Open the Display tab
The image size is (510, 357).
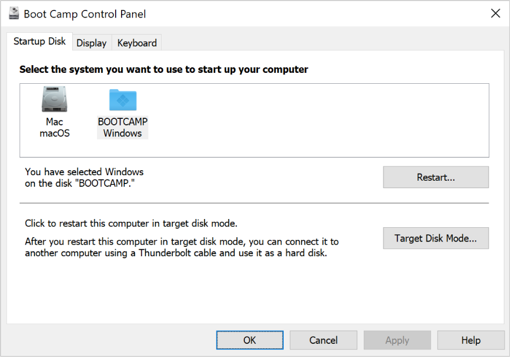pyautogui.click(x=91, y=43)
